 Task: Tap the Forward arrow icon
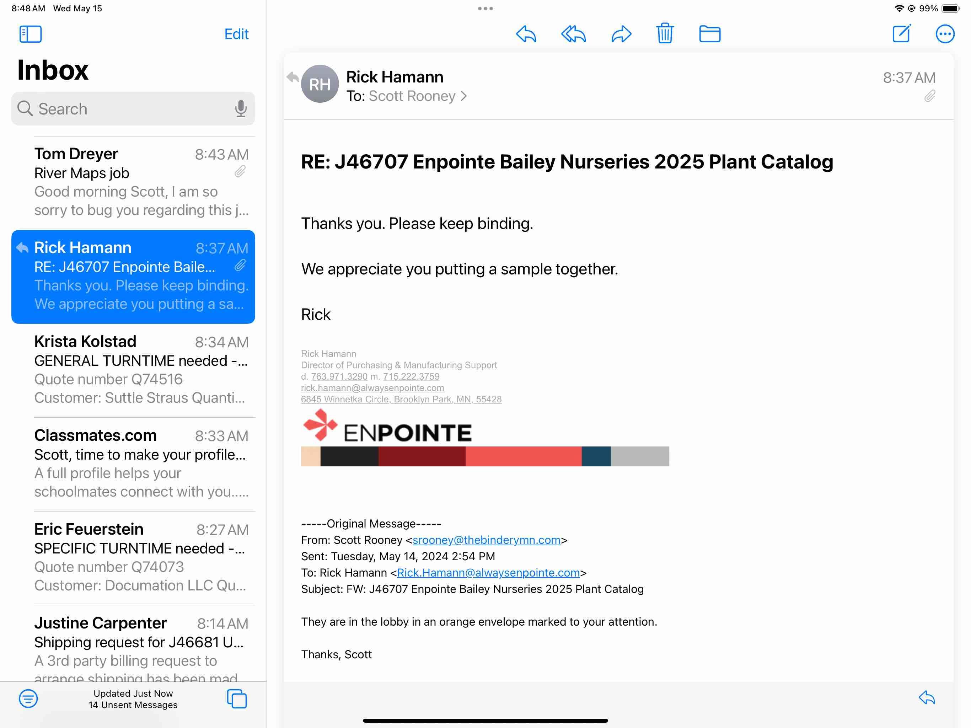click(x=621, y=34)
